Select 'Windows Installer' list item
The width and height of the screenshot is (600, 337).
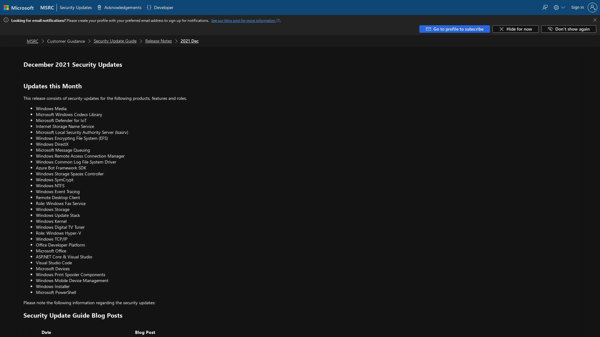coord(53,286)
